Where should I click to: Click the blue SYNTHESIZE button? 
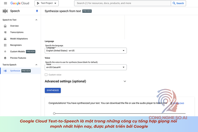[x=53, y=90]
